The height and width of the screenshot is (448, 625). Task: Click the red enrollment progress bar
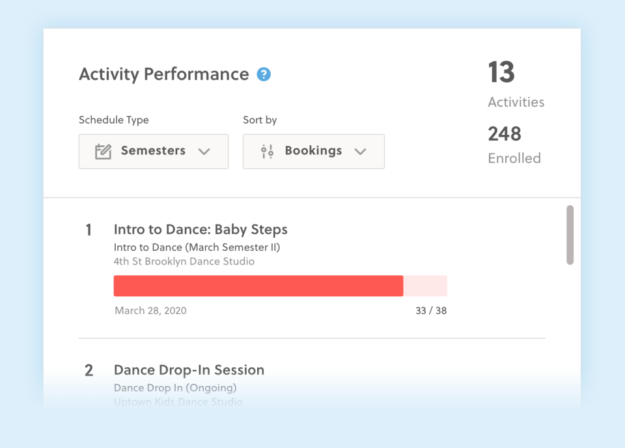point(258,286)
